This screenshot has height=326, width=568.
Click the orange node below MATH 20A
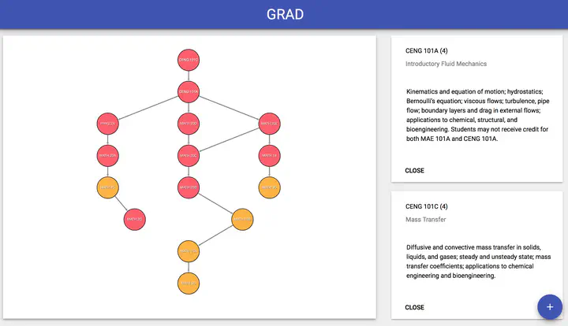107,187
